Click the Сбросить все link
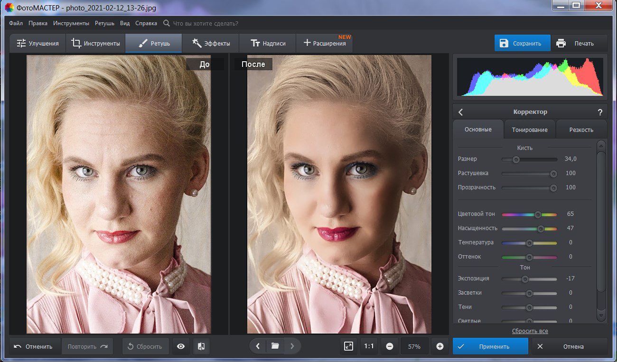 [x=530, y=331]
